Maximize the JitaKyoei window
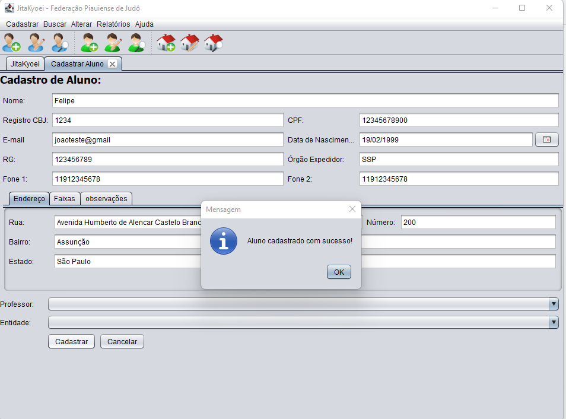This screenshot has width=566, height=419. pos(522,8)
